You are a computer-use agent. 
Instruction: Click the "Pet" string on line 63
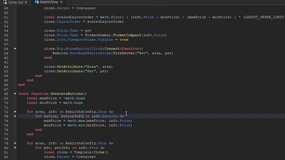[x=90, y=71]
